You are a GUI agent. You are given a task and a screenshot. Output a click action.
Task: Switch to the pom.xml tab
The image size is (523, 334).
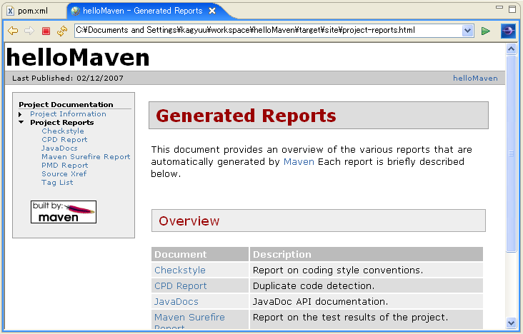point(33,11)
